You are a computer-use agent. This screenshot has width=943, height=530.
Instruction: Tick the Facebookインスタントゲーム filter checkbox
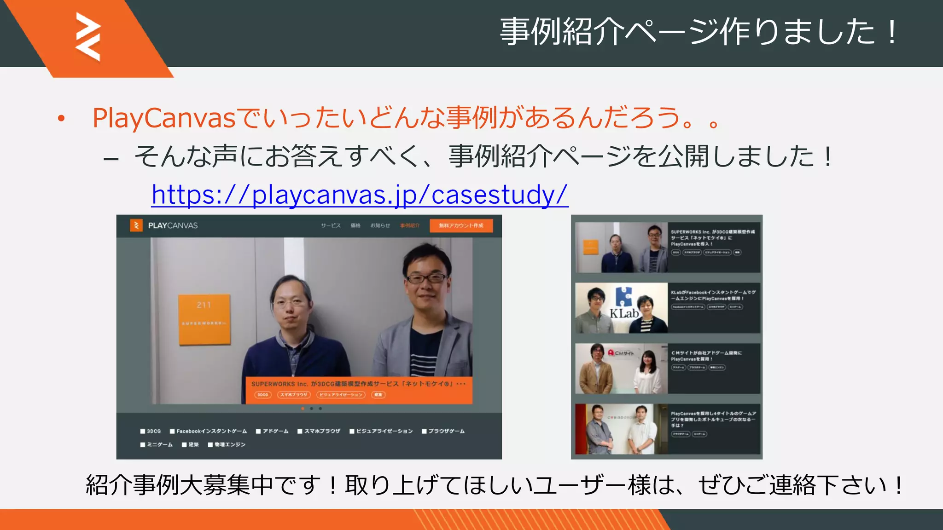tap(172, 431)
